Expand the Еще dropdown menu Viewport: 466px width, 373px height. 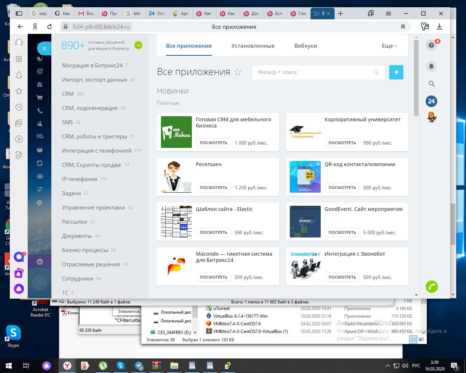tap(389, 46)
